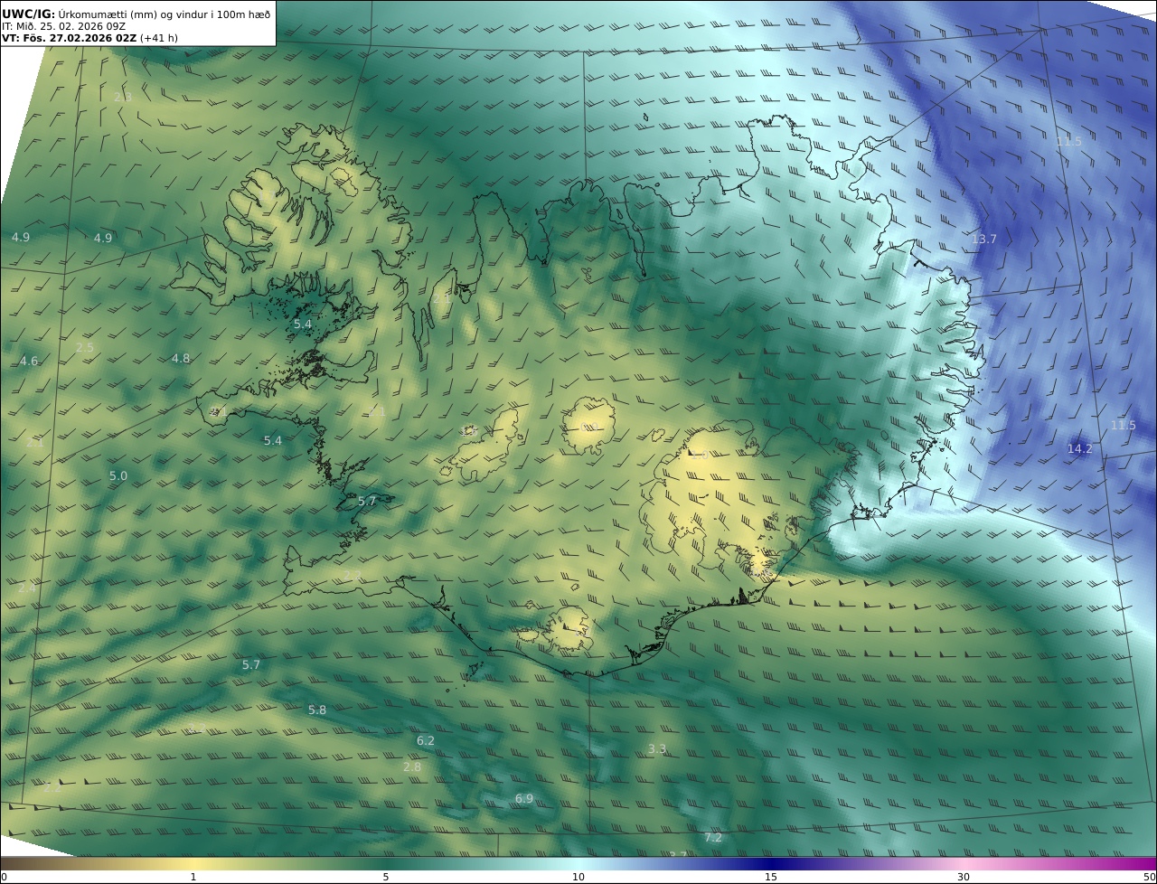Select the color scale label 30
This screenshot has width=1157, height=884.
click(964, 877)
